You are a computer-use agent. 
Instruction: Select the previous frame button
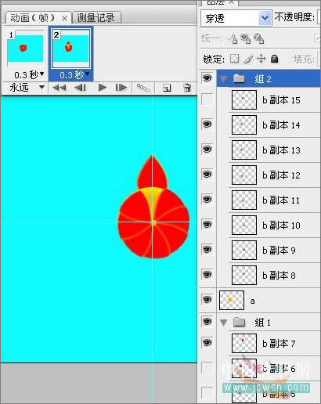coord(80,88)
